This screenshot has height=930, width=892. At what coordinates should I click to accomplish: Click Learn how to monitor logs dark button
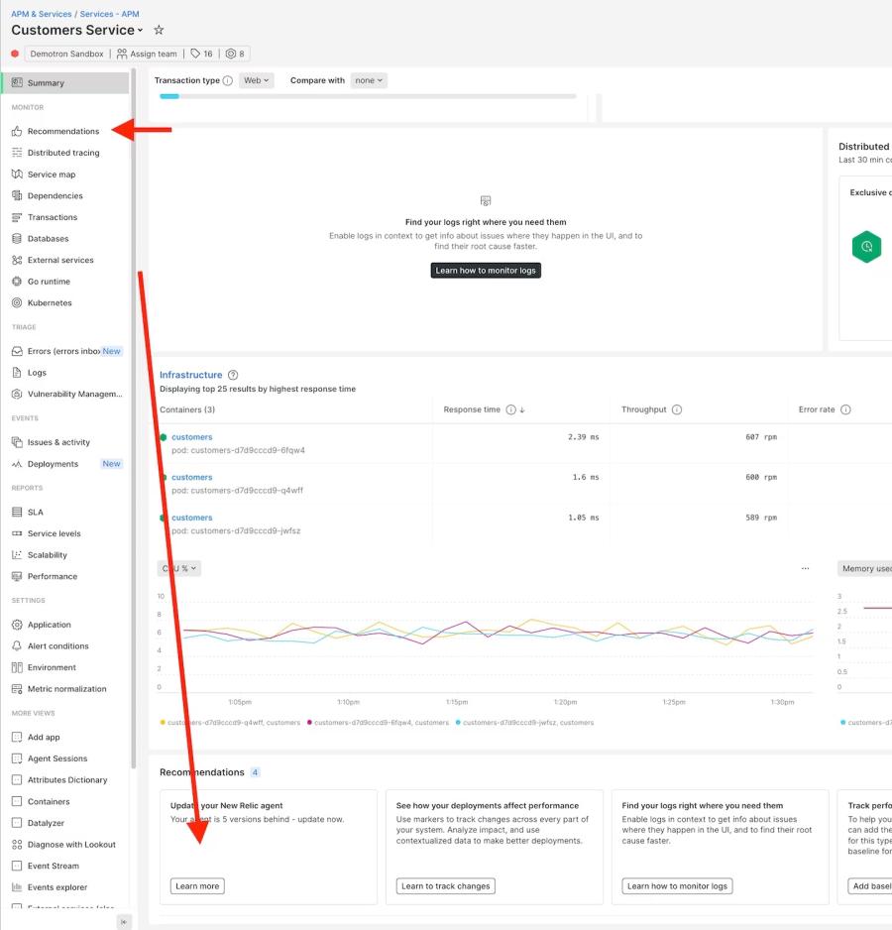tap(486, 271)
